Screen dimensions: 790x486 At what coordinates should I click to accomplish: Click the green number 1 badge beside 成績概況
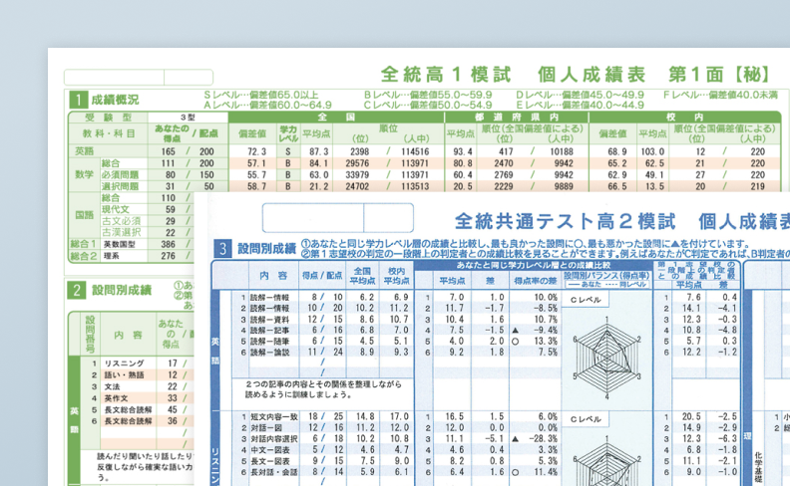click(79, 100)
